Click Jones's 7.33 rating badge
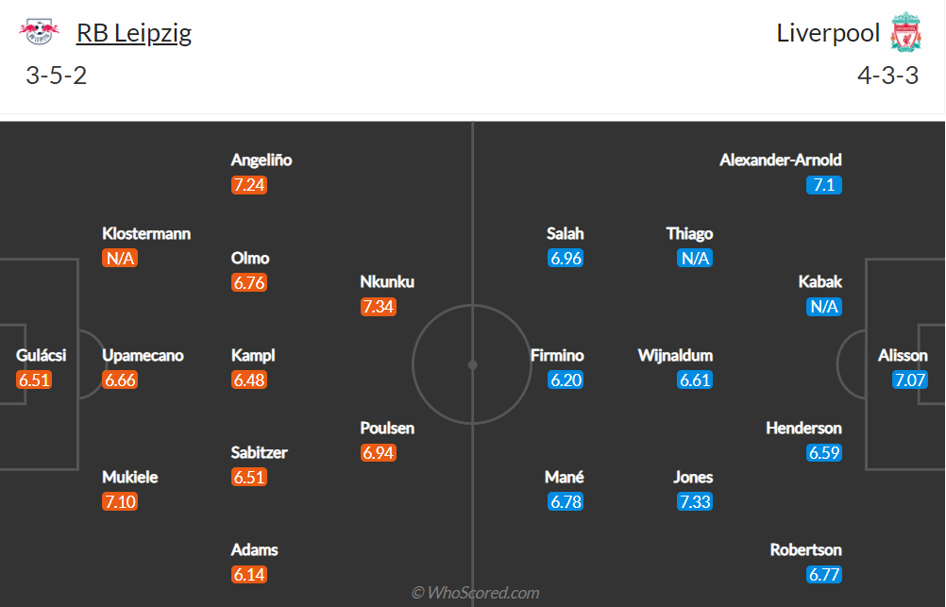 [695, 501]
